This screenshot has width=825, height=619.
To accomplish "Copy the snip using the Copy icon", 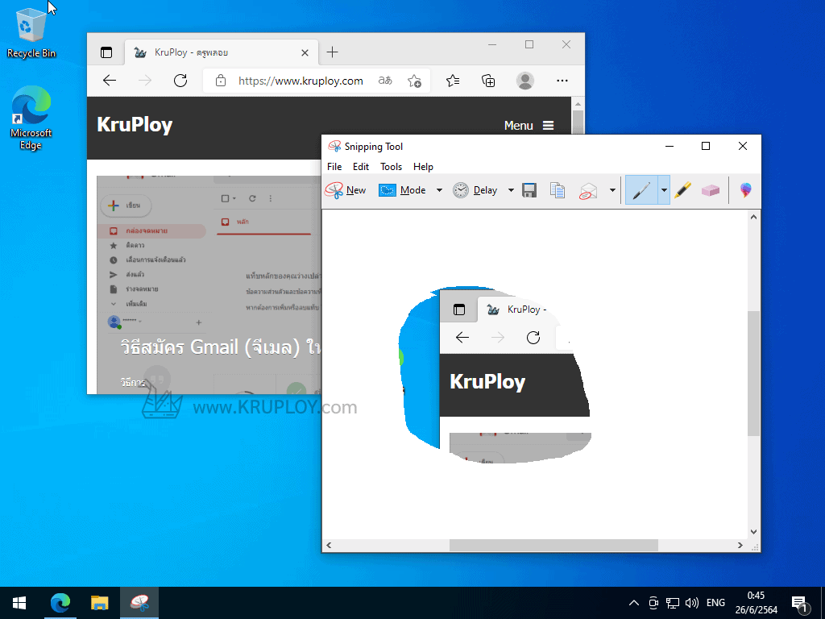I will pos(558,190).
